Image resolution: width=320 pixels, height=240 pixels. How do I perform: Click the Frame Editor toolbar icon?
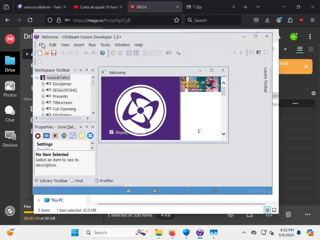coord(136,53)
